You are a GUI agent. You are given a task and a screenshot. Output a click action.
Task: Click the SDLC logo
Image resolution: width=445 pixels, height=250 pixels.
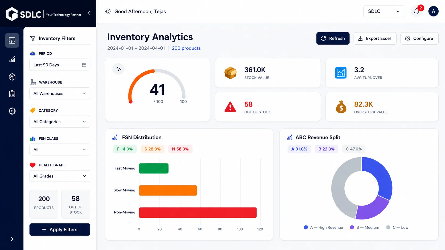point(23,14)
